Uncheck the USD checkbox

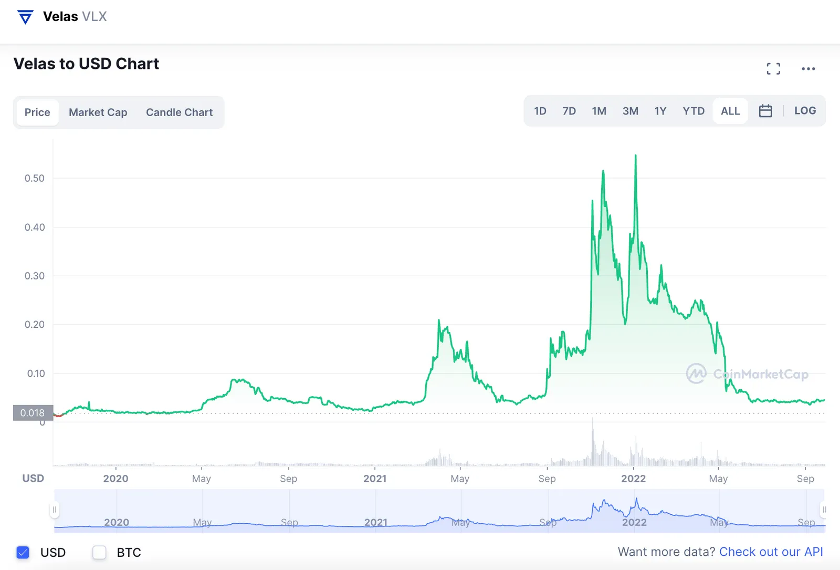pos(23,552)
